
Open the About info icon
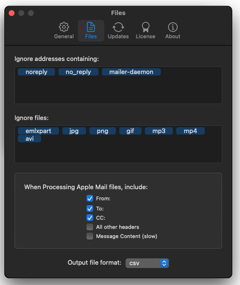point(173,27)
